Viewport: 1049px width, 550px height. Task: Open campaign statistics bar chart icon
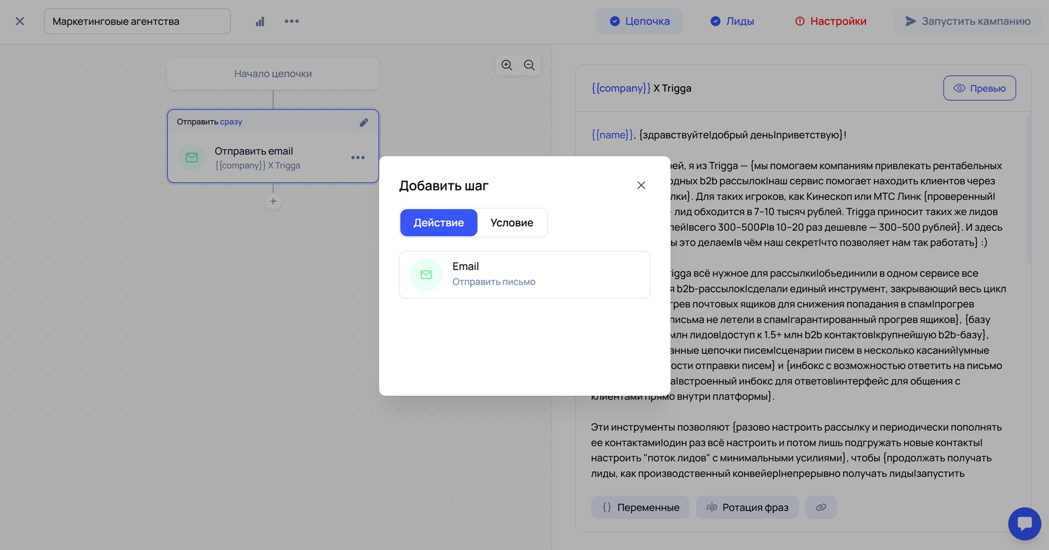tap(260, 22)
